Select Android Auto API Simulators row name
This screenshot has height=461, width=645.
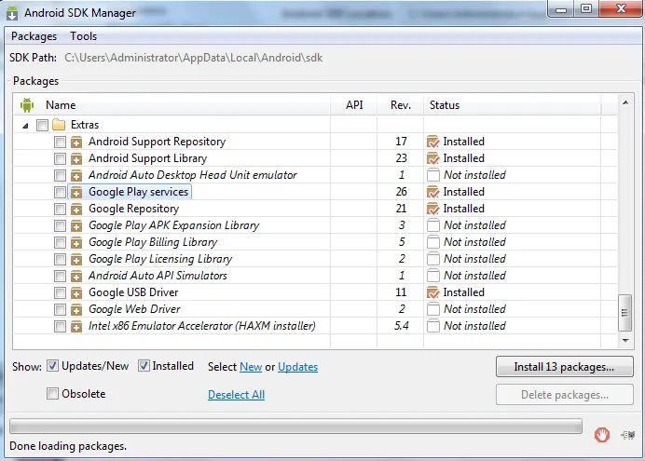tap(158, 276)
